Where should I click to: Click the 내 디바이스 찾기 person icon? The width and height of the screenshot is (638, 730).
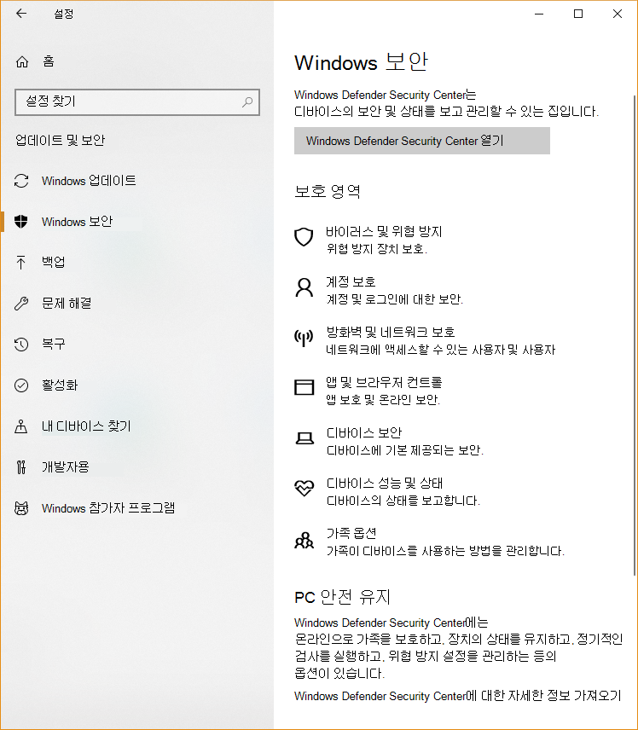pos(21,426)
